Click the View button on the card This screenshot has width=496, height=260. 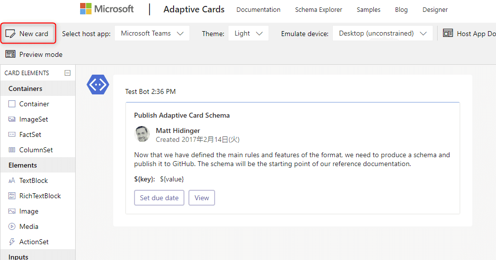[202, 198]
